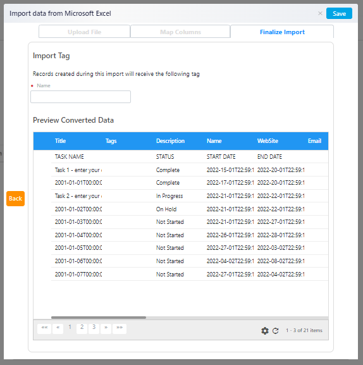The height and width of the screenshot is (365, 363).
Task: Go Back to previous step
Action: click(15, 199)
